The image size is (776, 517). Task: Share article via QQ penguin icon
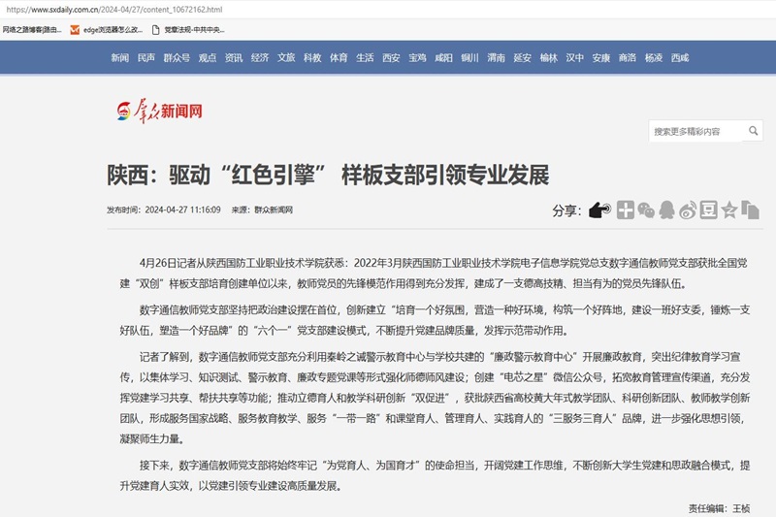666,210
